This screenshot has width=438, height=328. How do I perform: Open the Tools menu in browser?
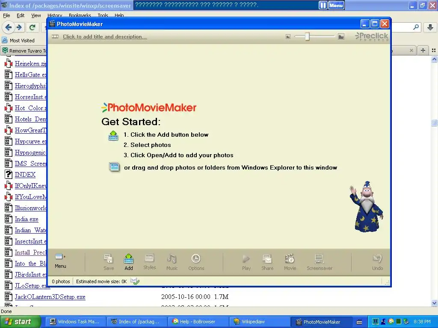pyautogui.click(x=103, y=15)
